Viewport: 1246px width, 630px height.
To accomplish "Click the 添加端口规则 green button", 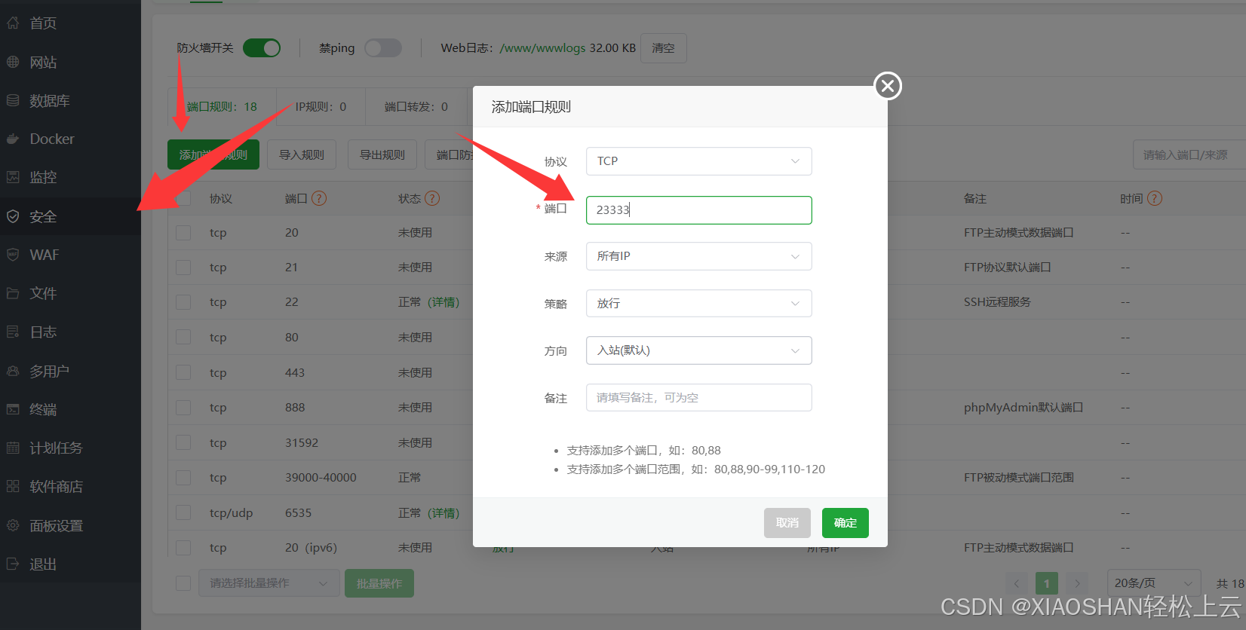I will coord(213,154).
